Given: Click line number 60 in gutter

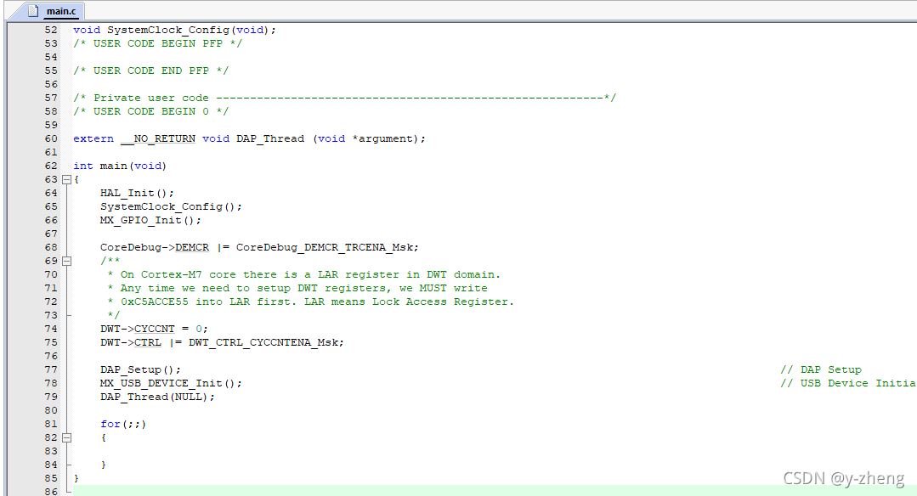Looking at the screenshot, I should (x=51, y=138).
